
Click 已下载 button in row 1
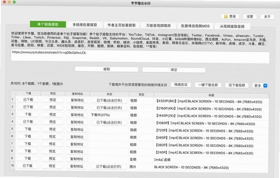[x=28, y=100]
